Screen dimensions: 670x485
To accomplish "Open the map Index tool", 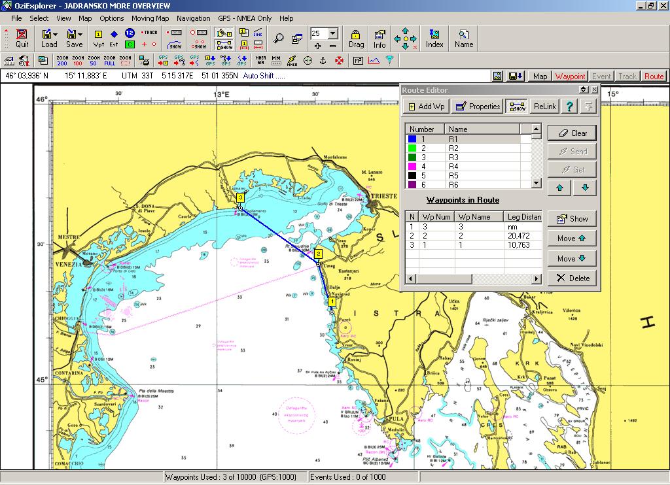I will pyautogui.click(x=434, y=39).
